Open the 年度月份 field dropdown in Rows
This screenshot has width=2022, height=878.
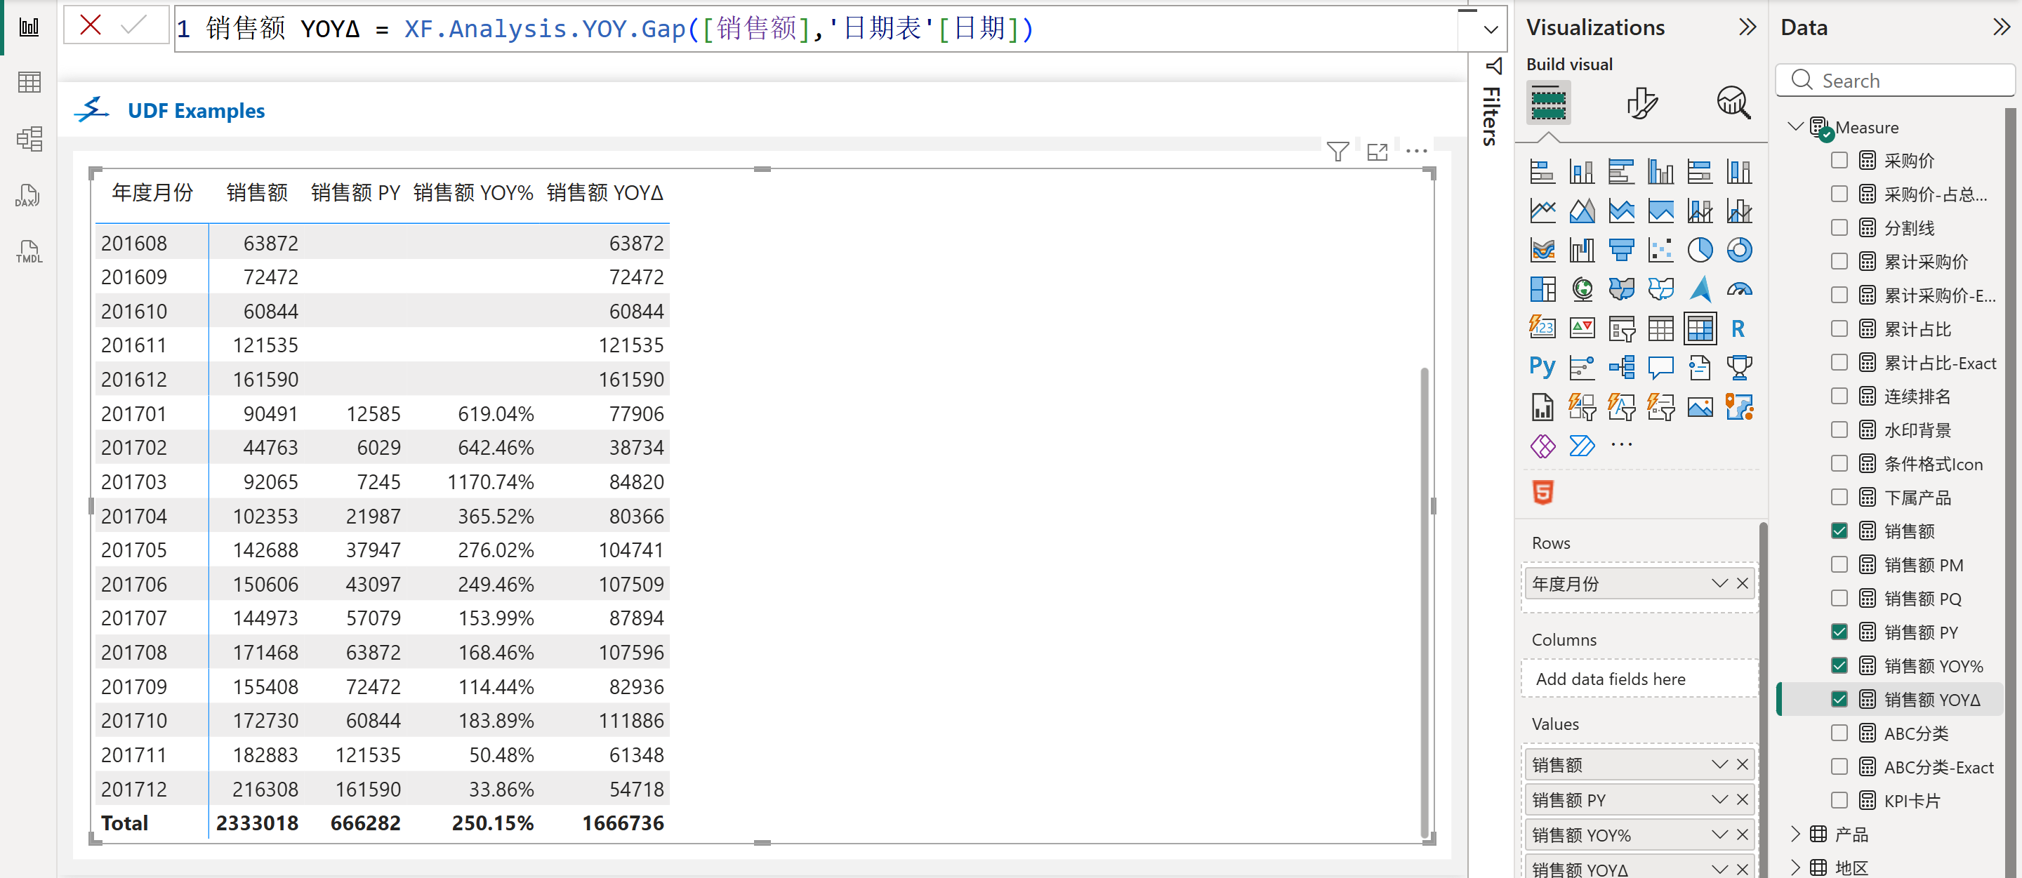coord(1719,583)
